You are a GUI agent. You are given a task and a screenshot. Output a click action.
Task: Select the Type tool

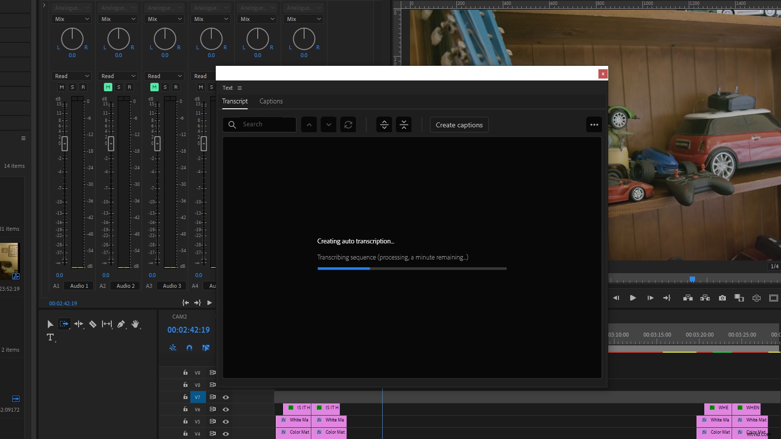tap(51, 337)
